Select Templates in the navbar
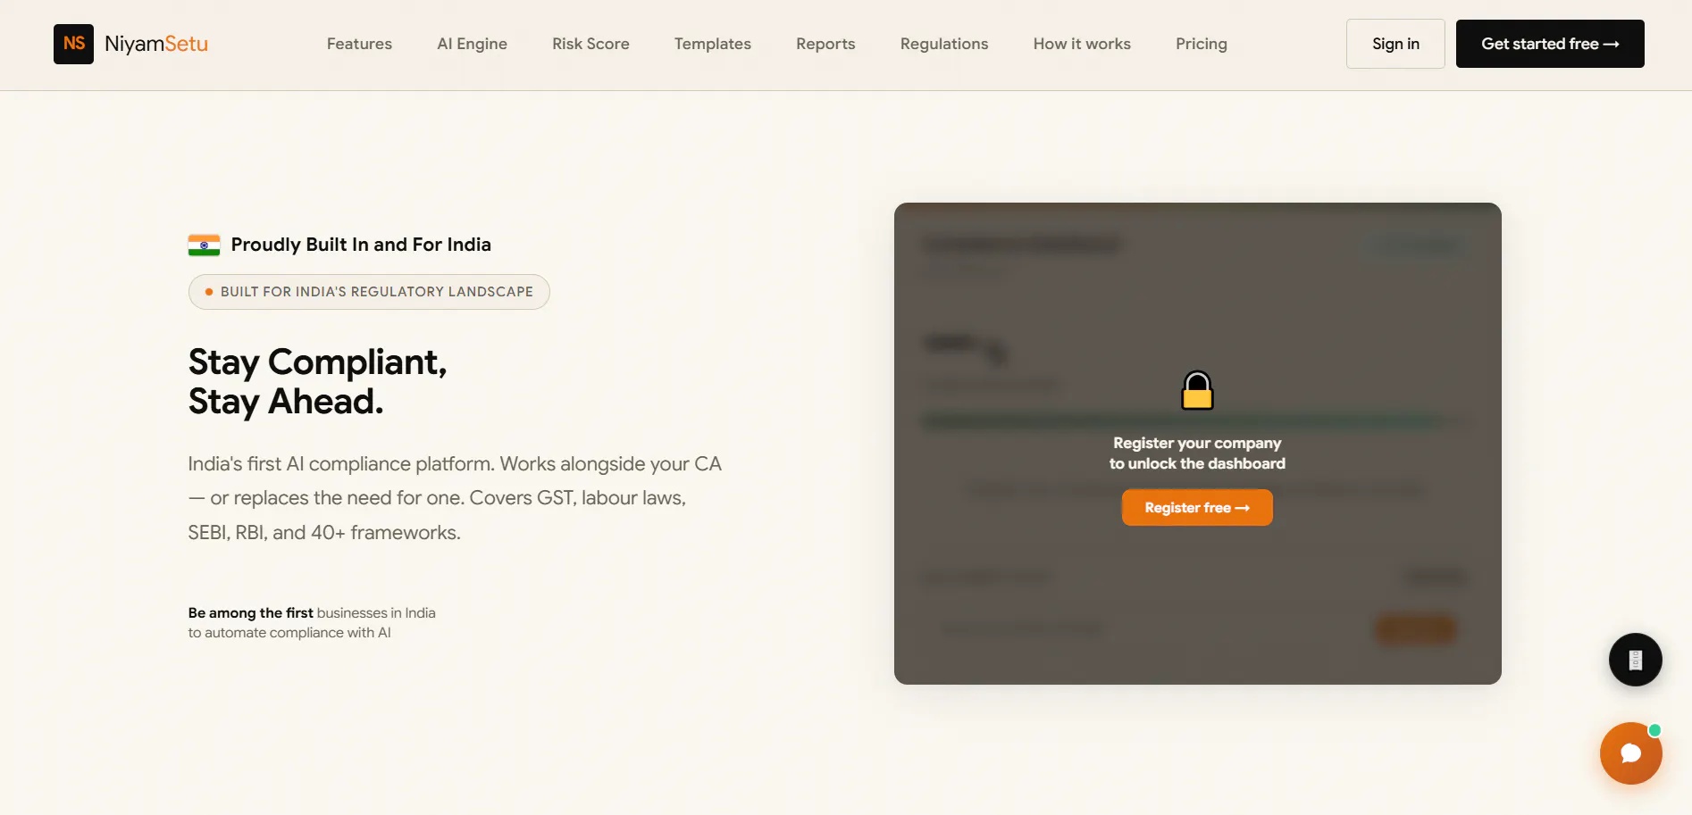The image size is (1692, 815). click(713, 44)
